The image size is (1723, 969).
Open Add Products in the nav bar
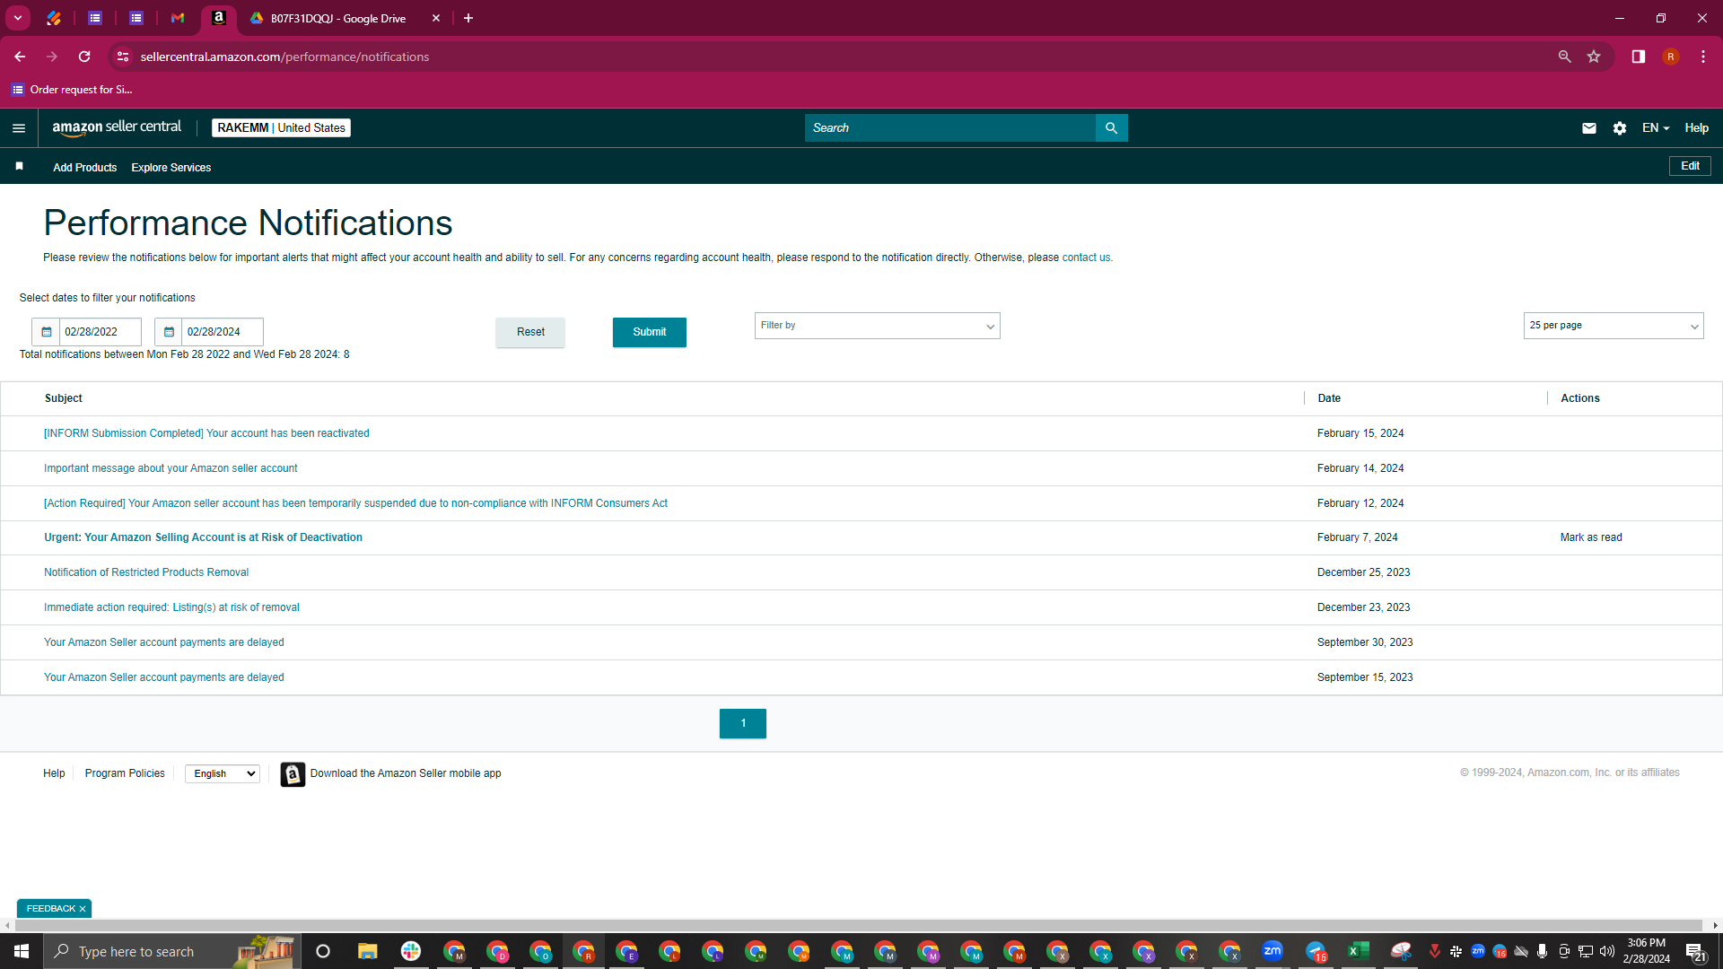(x=84, y=168)
